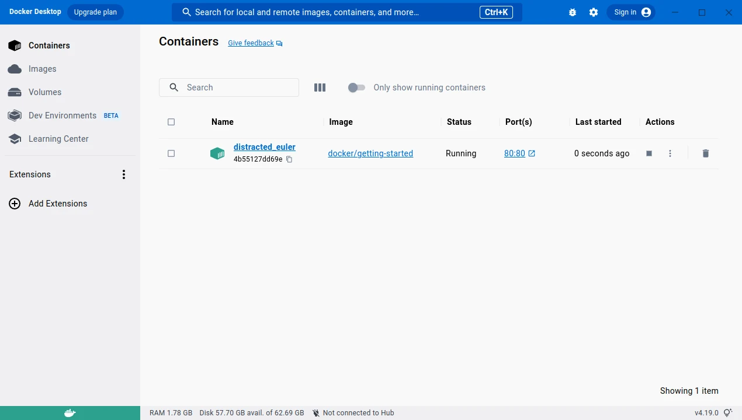
Task: Open the troubleshoot bug icon
Action: tap(573, 12)
